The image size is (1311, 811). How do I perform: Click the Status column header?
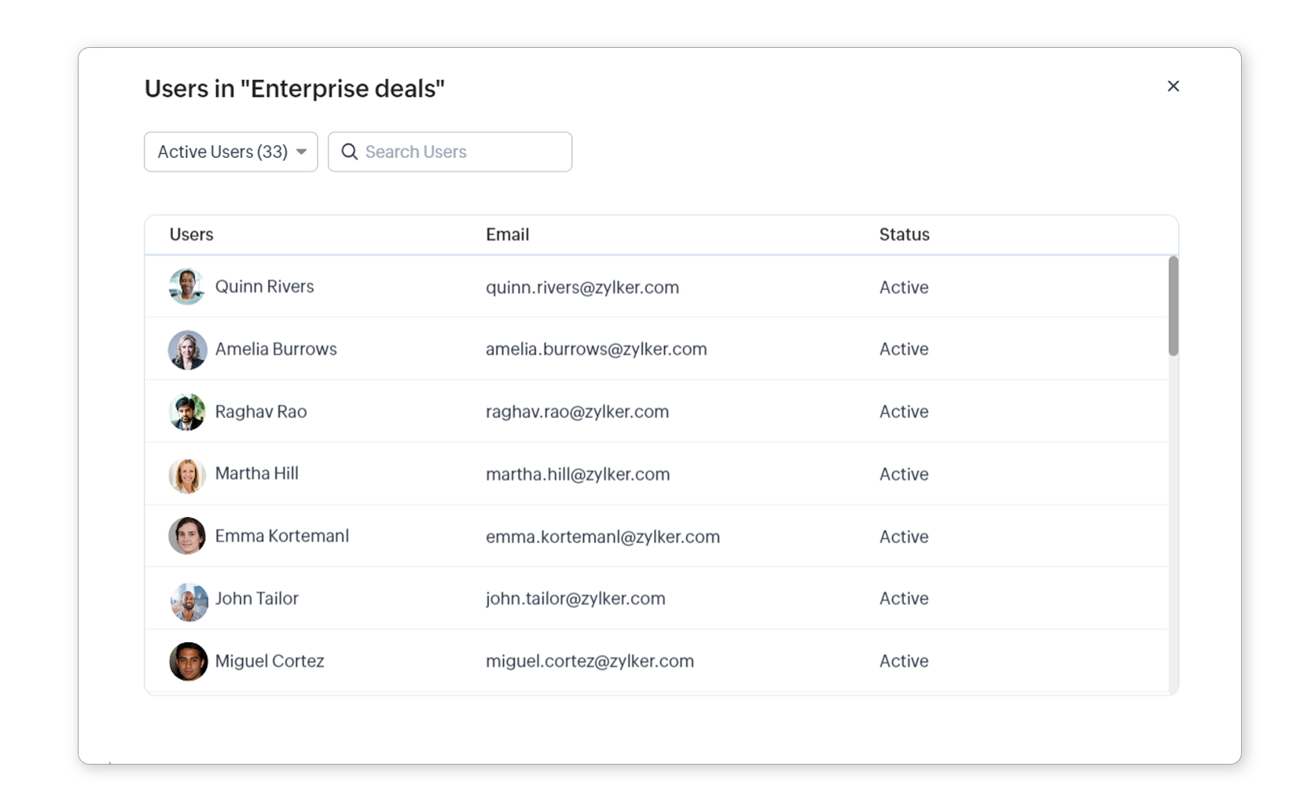click(904, 235)
